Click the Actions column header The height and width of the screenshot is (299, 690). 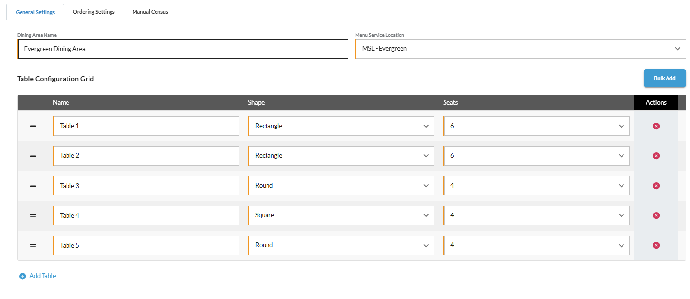point(656,103)
